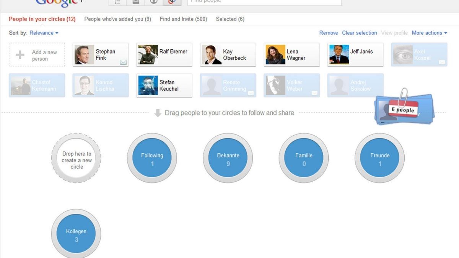Screen dimensions: 459x258
Task: Select the Stefan Keuchel person card
Action: (164, 86)
